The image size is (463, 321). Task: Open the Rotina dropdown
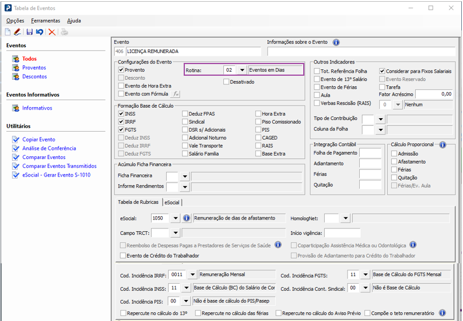click(x=241, y=70)
